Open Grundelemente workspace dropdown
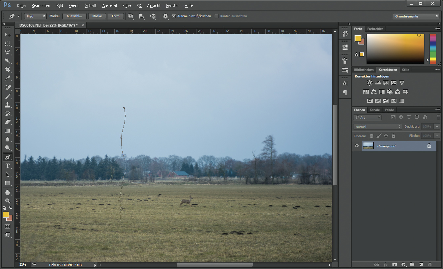 tap(416, 16)
